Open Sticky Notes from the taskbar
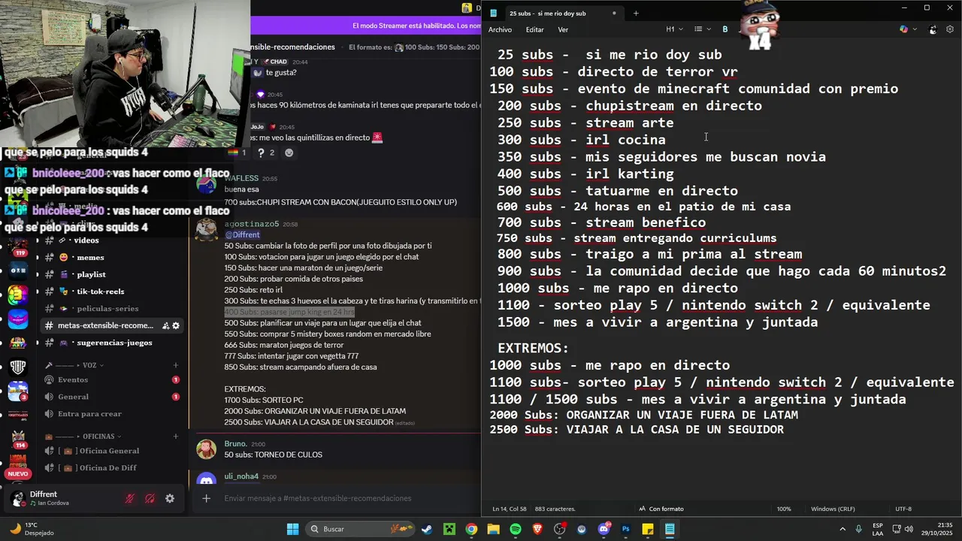The image size is (962, 541). 648,529
